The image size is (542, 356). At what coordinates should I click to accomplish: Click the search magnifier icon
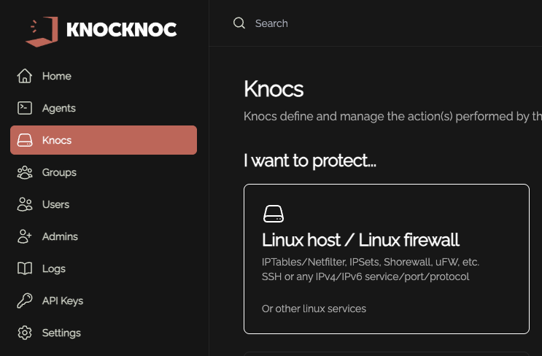click(x=239, y=23)
